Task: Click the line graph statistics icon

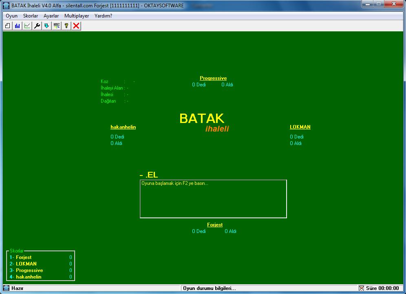Action: 27,26
